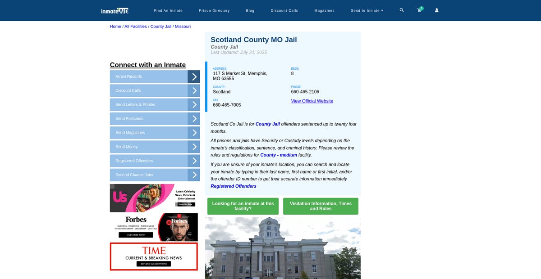View the courthouse facility photo

point(283,248)
